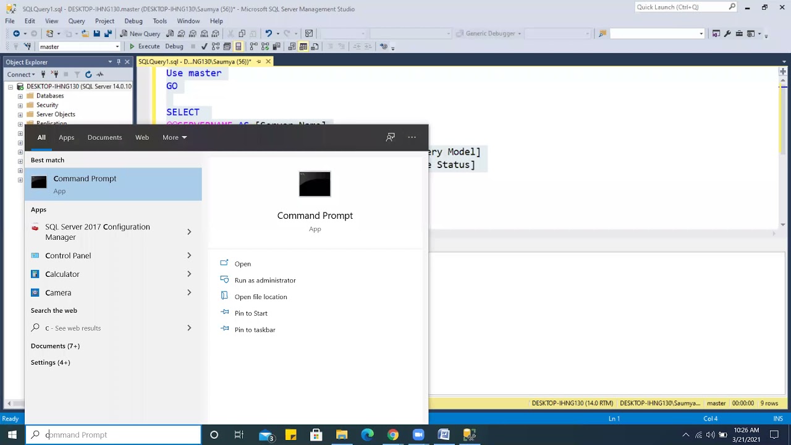Image resolution: width=791 pixels, height=445 pixels.
Task: Select the Server Objects tree item
Action: [x=56, y=114]
